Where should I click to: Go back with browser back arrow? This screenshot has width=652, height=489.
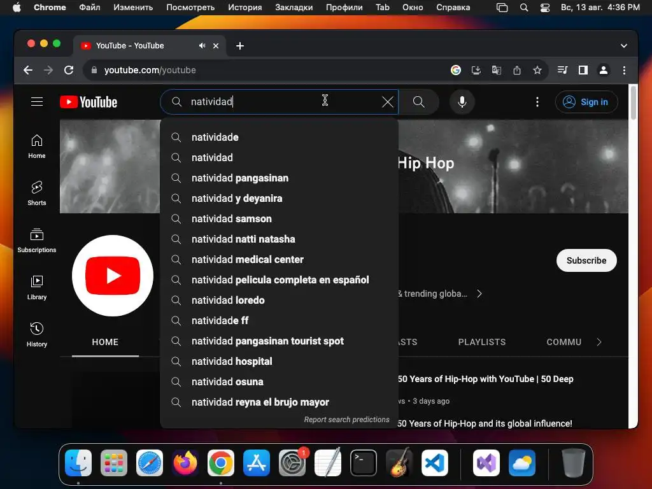tap(28, 70)
